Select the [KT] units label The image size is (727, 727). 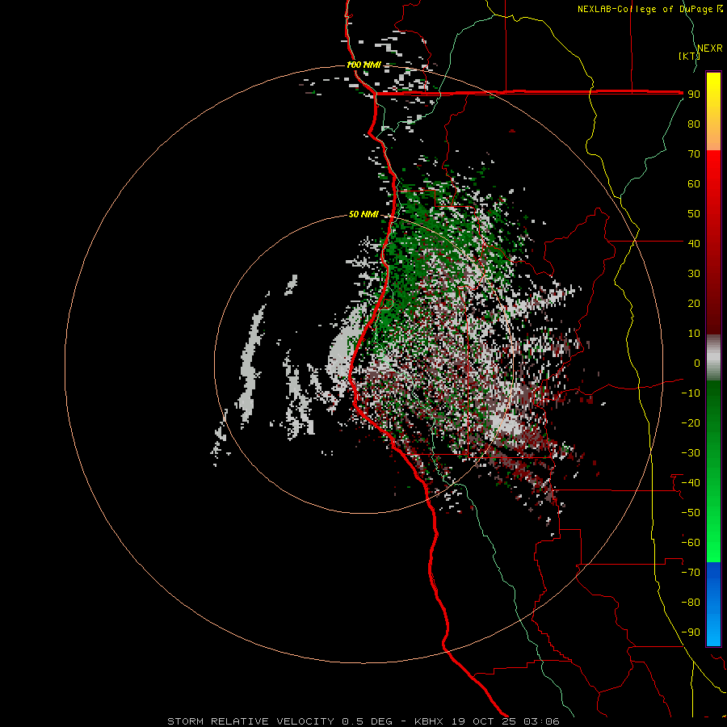pos(689,56)
